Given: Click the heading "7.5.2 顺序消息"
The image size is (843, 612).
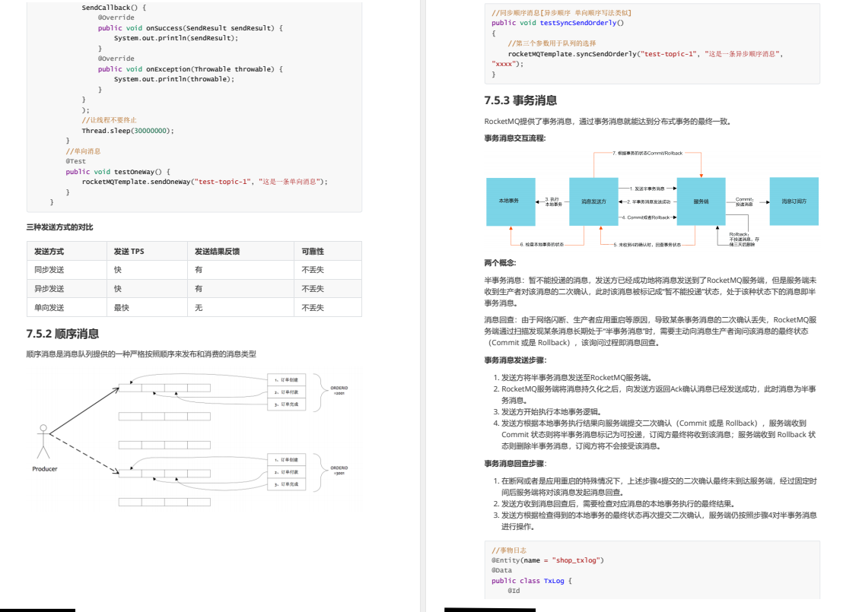Looking at the screenshot, I should coord(62,334).
